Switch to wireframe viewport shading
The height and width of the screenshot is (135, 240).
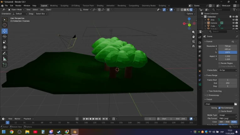coord(182,10)
